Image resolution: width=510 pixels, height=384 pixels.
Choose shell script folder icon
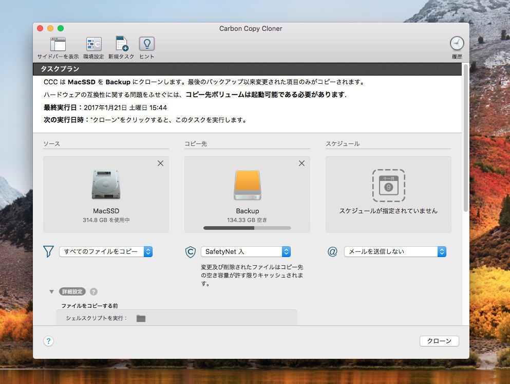(141, 318)
